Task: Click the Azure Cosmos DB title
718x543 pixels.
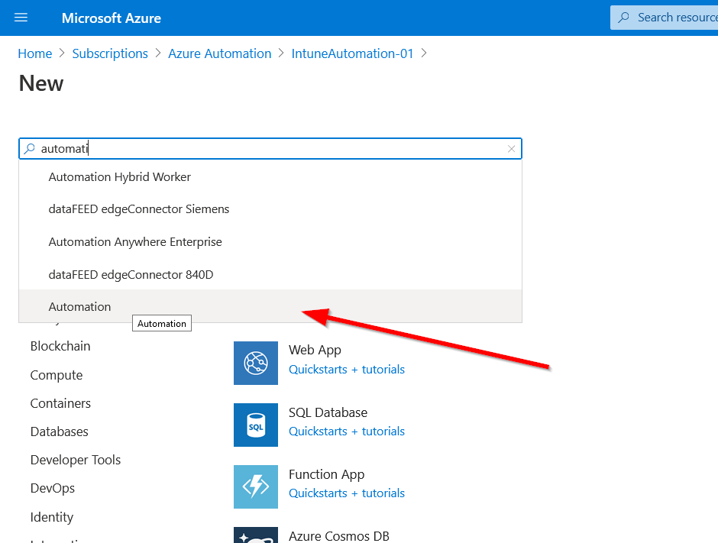Action: pos(339,536)
